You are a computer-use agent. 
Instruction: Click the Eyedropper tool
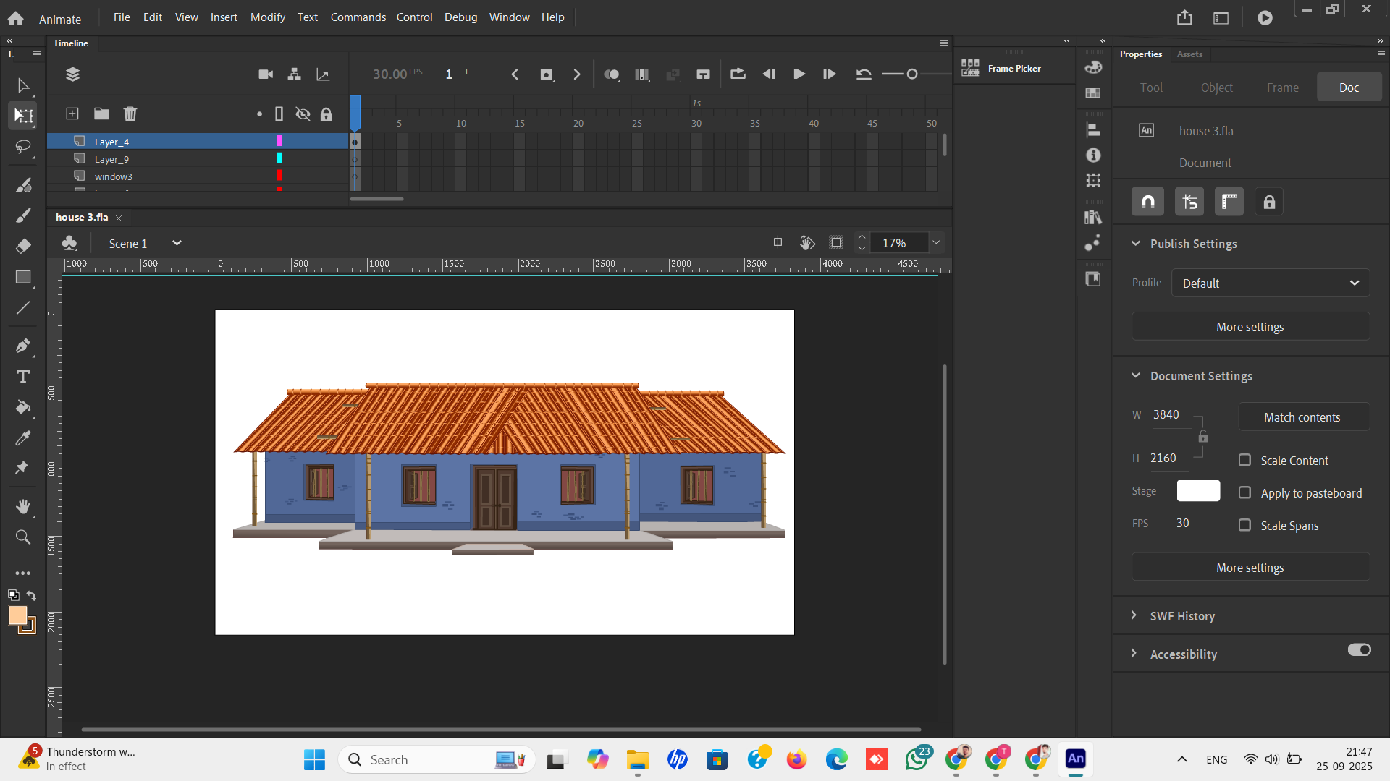[22, 438]
